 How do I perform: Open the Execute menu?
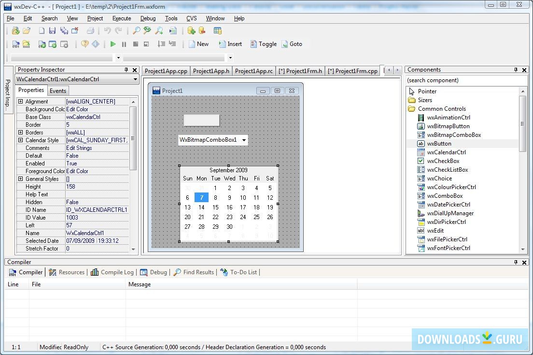[122, 18]
